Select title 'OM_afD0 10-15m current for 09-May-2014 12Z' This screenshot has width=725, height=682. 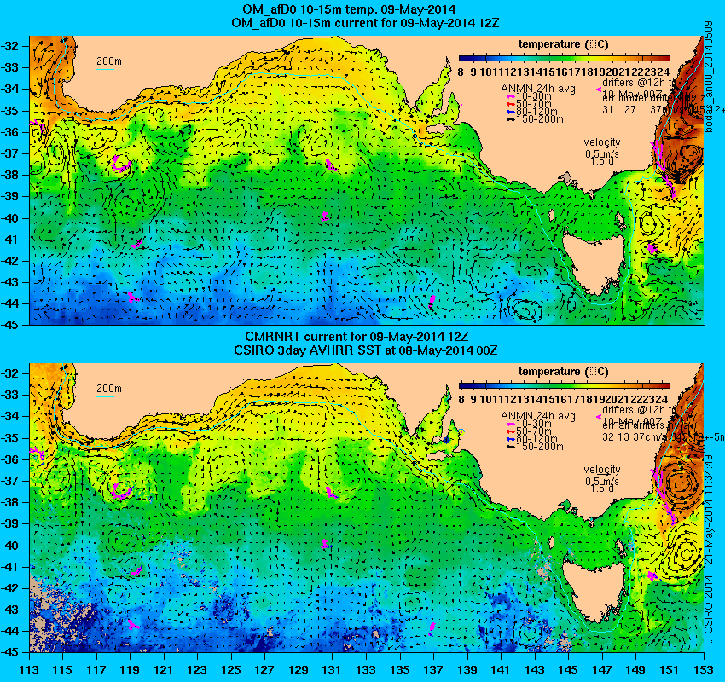point(365,23)
